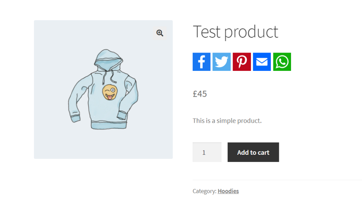Image resolution: width=362 pixels, height=202 pixels.
Task: Click the divider line above the category
Action: click(x=277, y=180)
